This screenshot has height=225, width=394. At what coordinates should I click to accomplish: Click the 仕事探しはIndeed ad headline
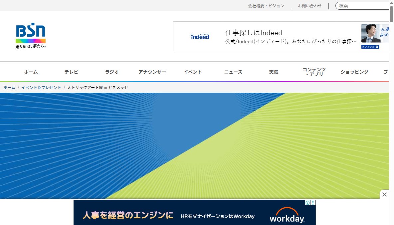pyautogui.click(x=254, y=33)
